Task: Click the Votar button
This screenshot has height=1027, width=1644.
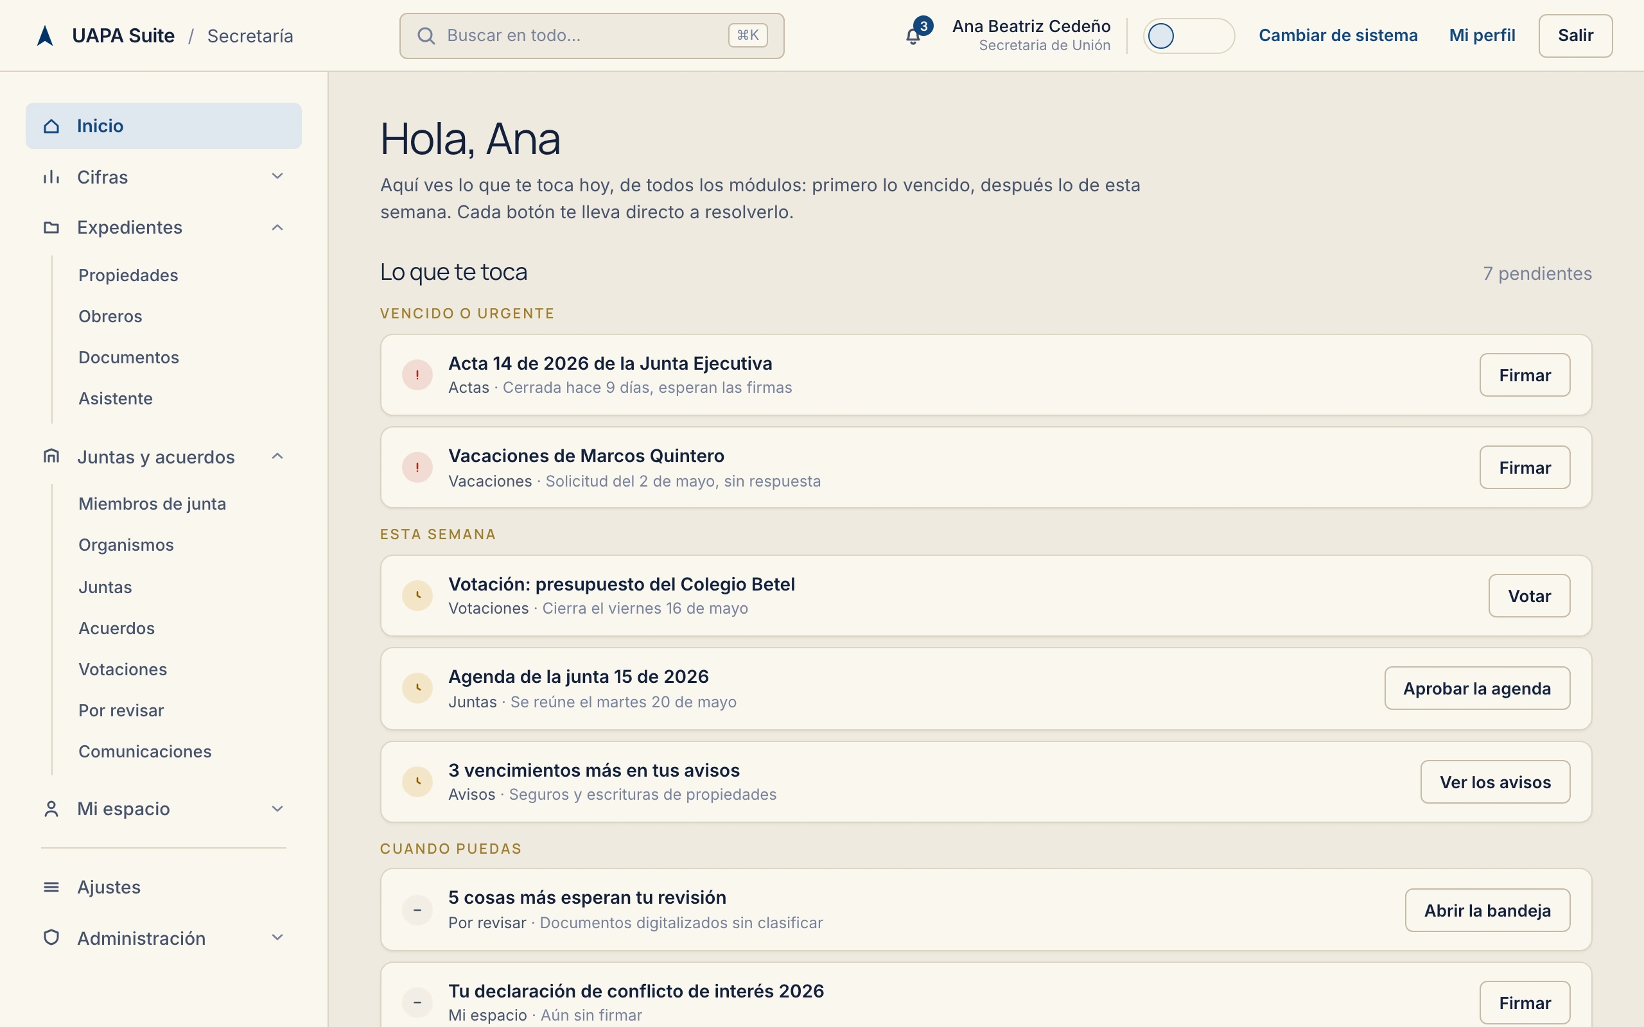Action: (x=1529, y=596)
